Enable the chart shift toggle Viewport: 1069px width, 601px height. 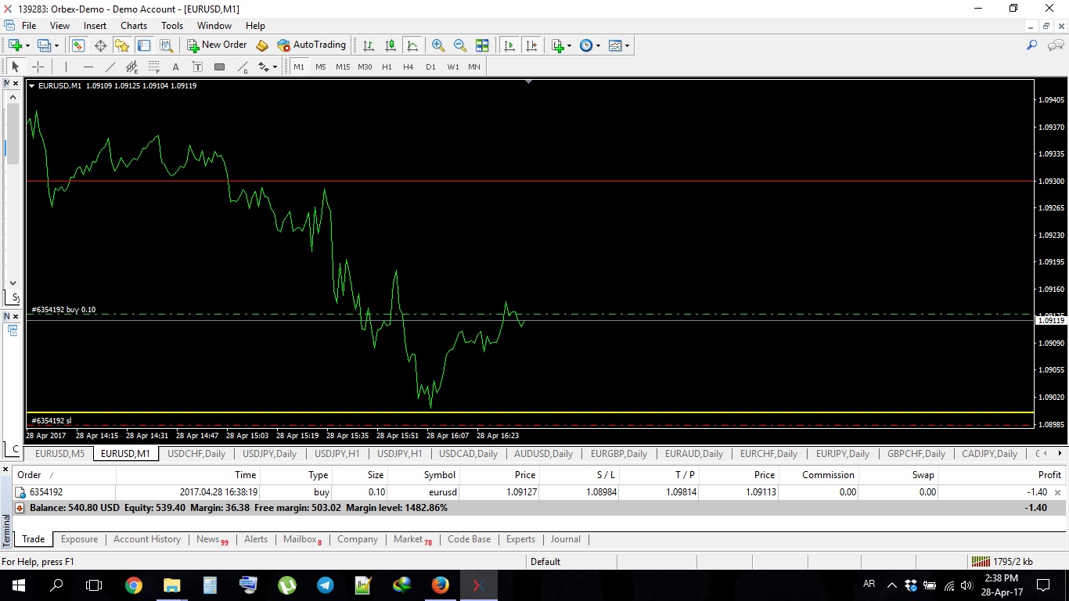(531, 45)
